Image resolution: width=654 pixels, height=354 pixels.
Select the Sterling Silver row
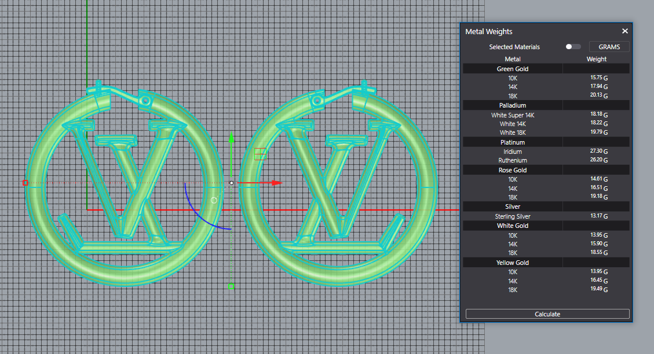[x=513, y=216]
